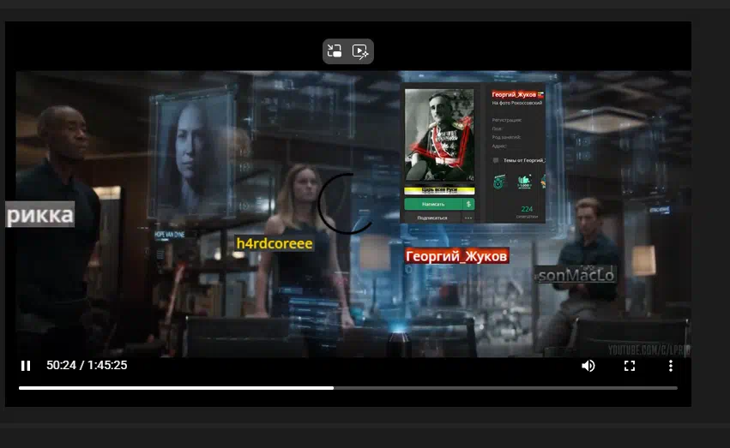Click the h4rdcoreee yellow label
The image size is (730, 448).
(x=275, y=243)
